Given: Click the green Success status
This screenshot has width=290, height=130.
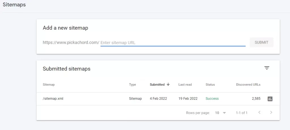Looking at the screenshot, I should [x=212, y=99].
